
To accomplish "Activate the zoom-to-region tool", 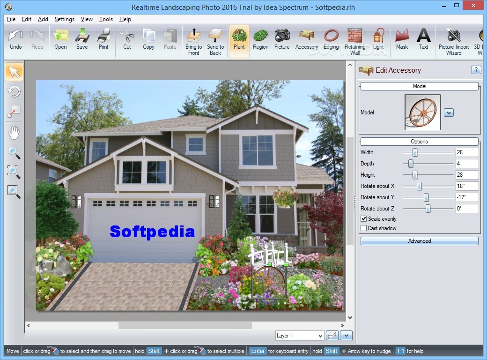I will [x=14, y=172].
